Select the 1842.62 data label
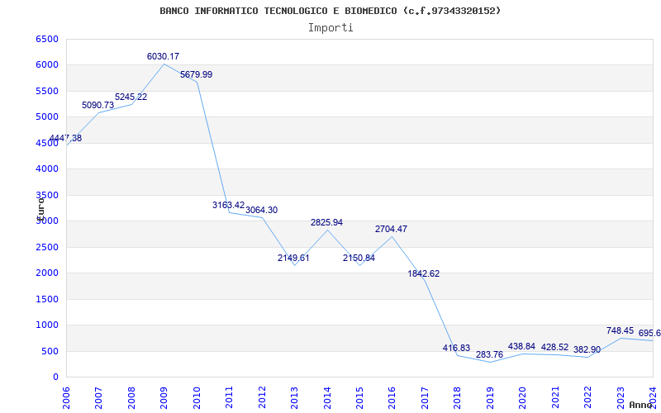 (424, 274)
